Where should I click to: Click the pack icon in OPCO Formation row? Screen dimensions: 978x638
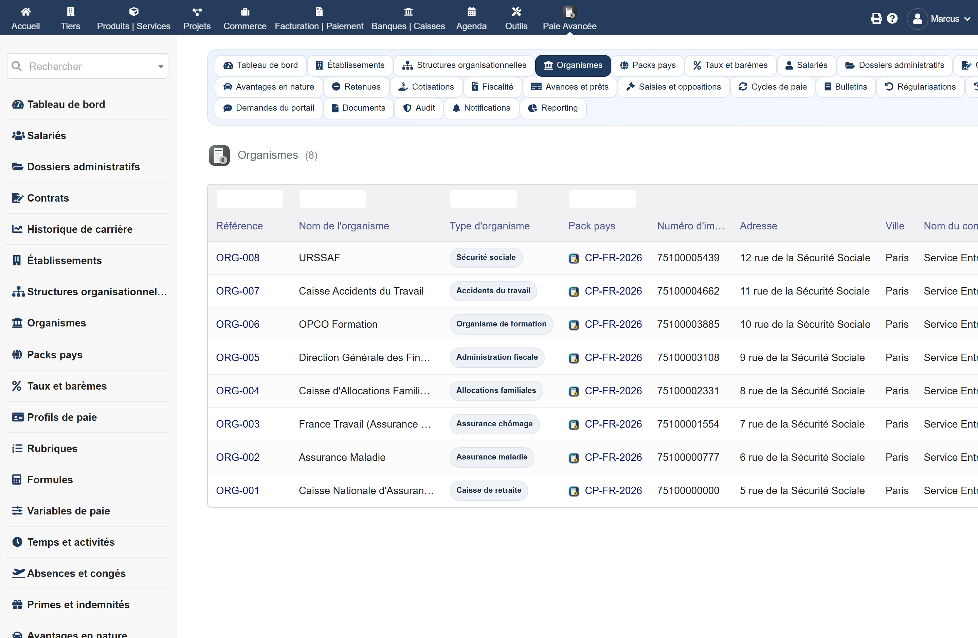coord(574,325)
